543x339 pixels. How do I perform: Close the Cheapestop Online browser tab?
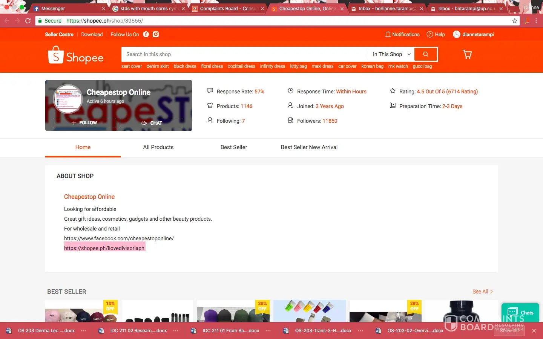[x=342, y=9]
